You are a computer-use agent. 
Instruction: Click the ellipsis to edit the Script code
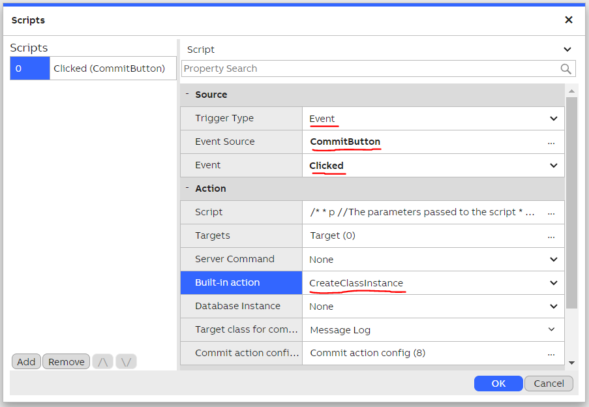coord(552,212)
